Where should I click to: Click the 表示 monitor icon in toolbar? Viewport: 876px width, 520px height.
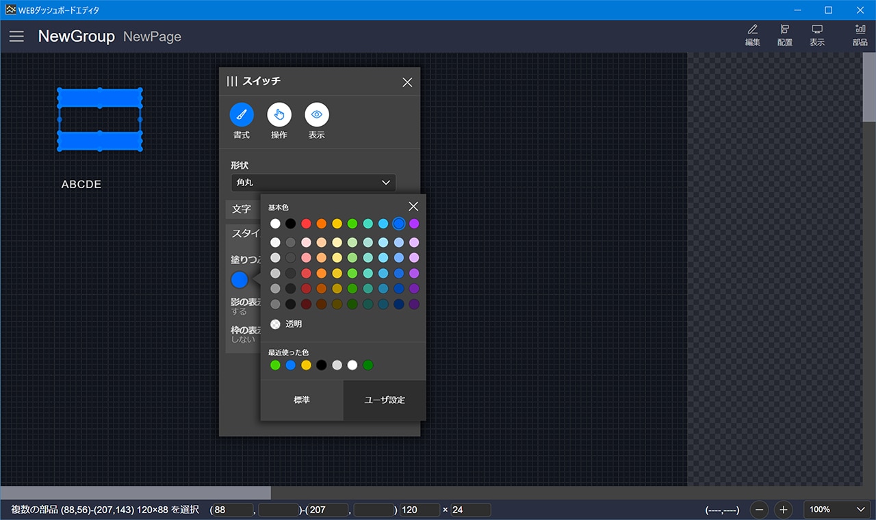tap(816, 36)
